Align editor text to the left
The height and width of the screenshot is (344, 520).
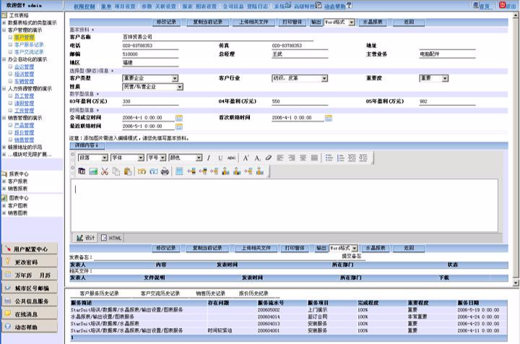coord(280,158)
